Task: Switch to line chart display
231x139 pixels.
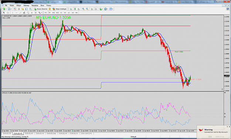Action: (x=79, y=9)
